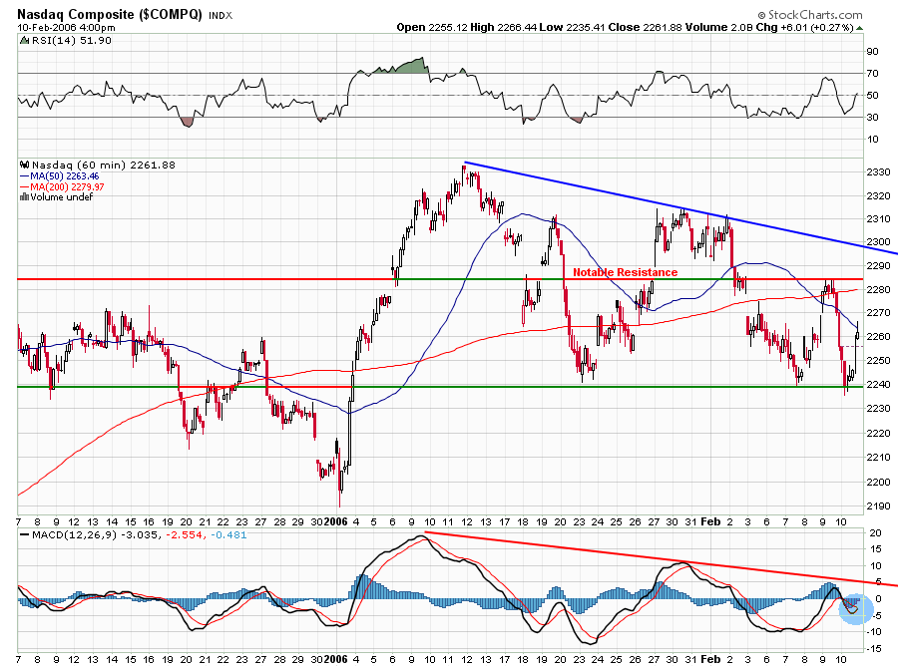Click the Open 2255.12 value

[432, 28]
